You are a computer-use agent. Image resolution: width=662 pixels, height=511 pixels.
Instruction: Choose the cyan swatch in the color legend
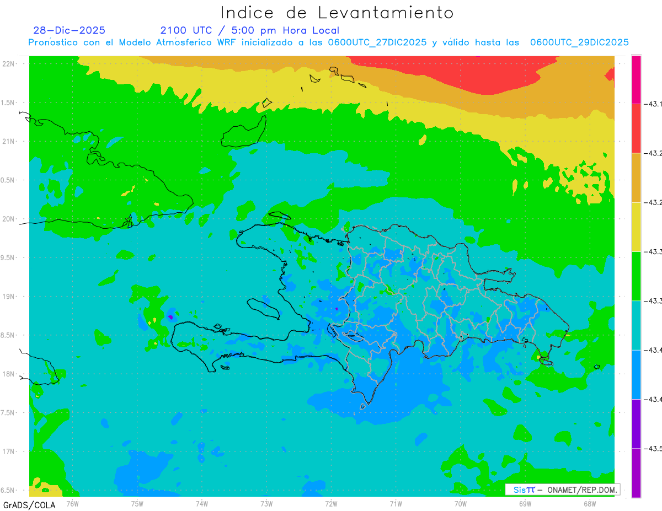636,325
